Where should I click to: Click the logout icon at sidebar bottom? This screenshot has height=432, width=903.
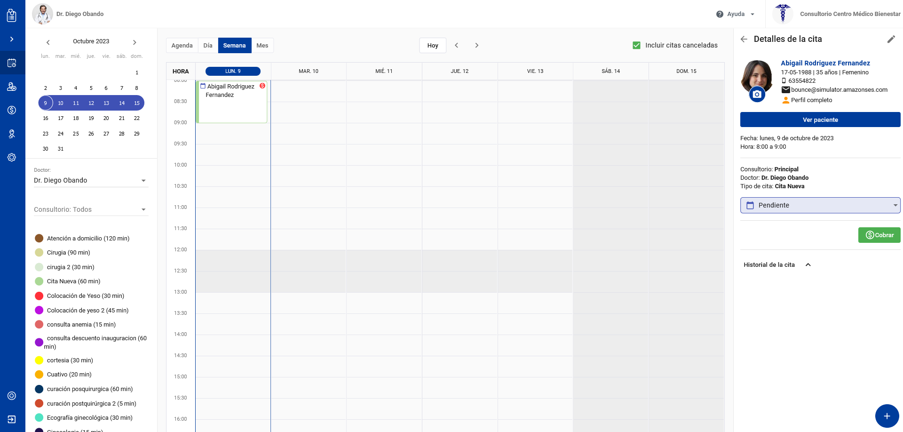pyautogui.click(x=12, y=419)
